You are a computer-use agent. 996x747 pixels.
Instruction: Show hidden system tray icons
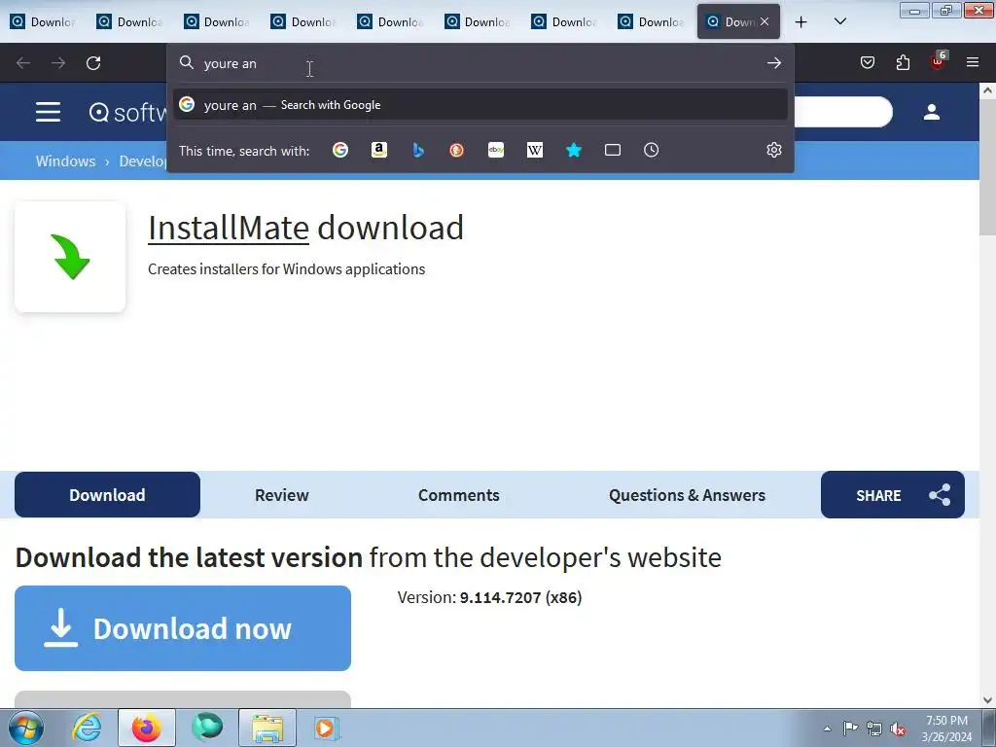827,729
